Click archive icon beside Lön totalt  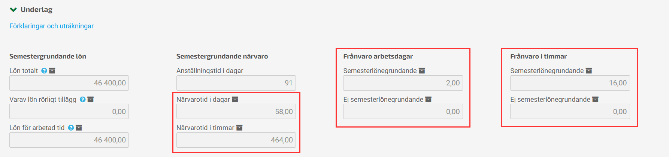52,71
